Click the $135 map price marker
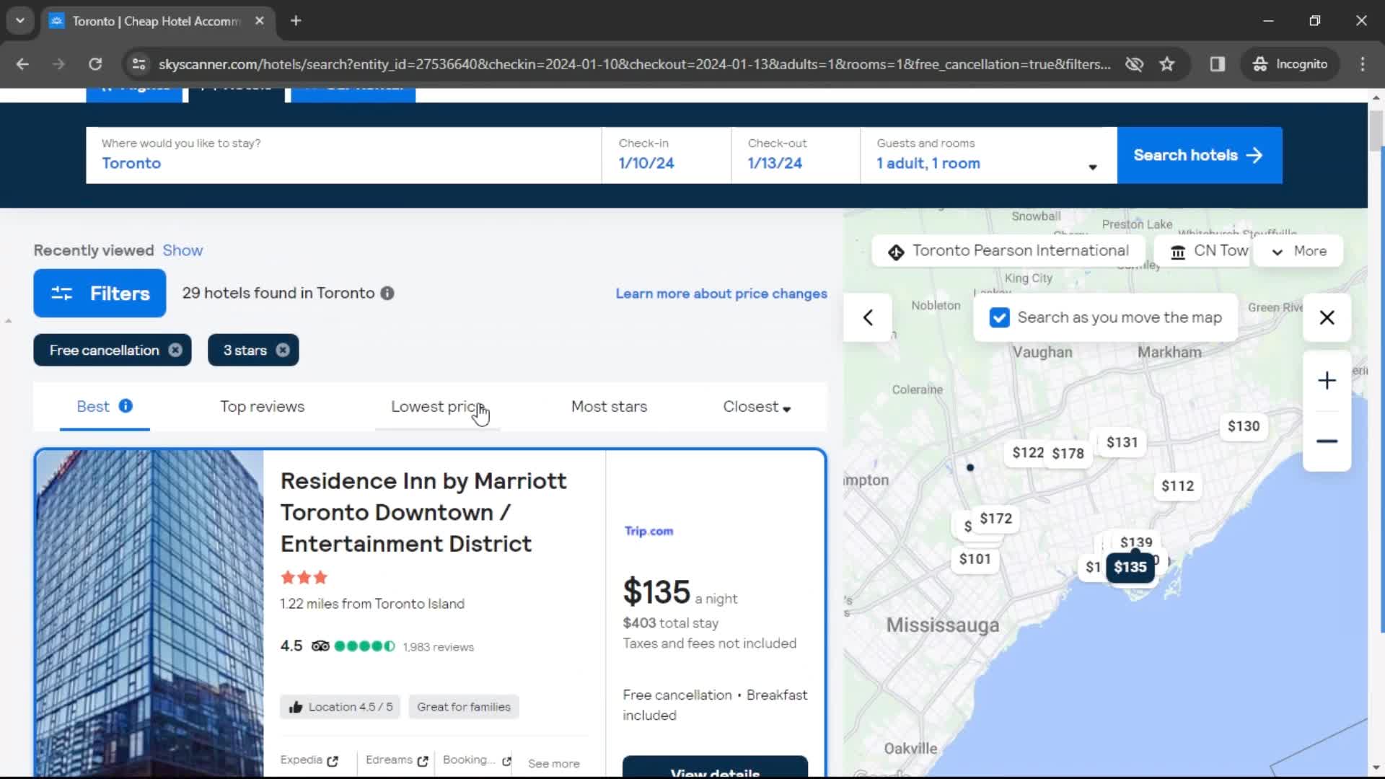The image size is (1385, 779). tap(1130, 567)
